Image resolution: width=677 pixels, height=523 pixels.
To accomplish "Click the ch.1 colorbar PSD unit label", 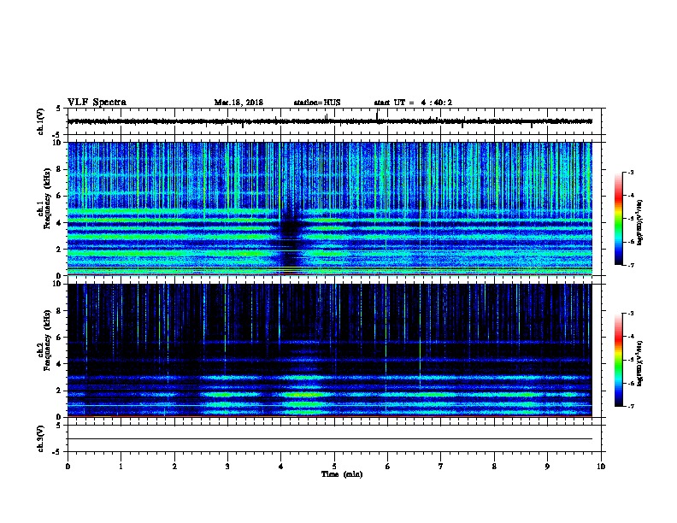I will tap(640, 222).
